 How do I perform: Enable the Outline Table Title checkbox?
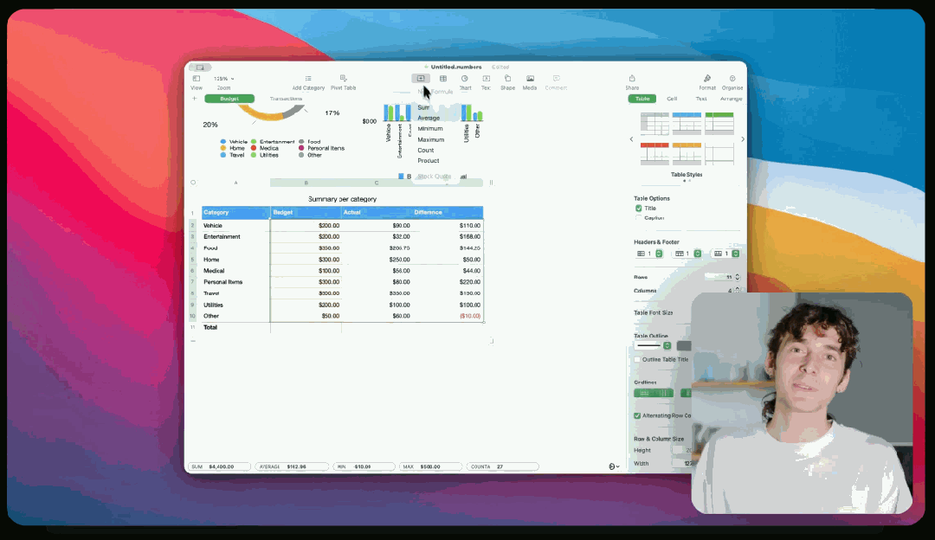click(x=637, y=359)
